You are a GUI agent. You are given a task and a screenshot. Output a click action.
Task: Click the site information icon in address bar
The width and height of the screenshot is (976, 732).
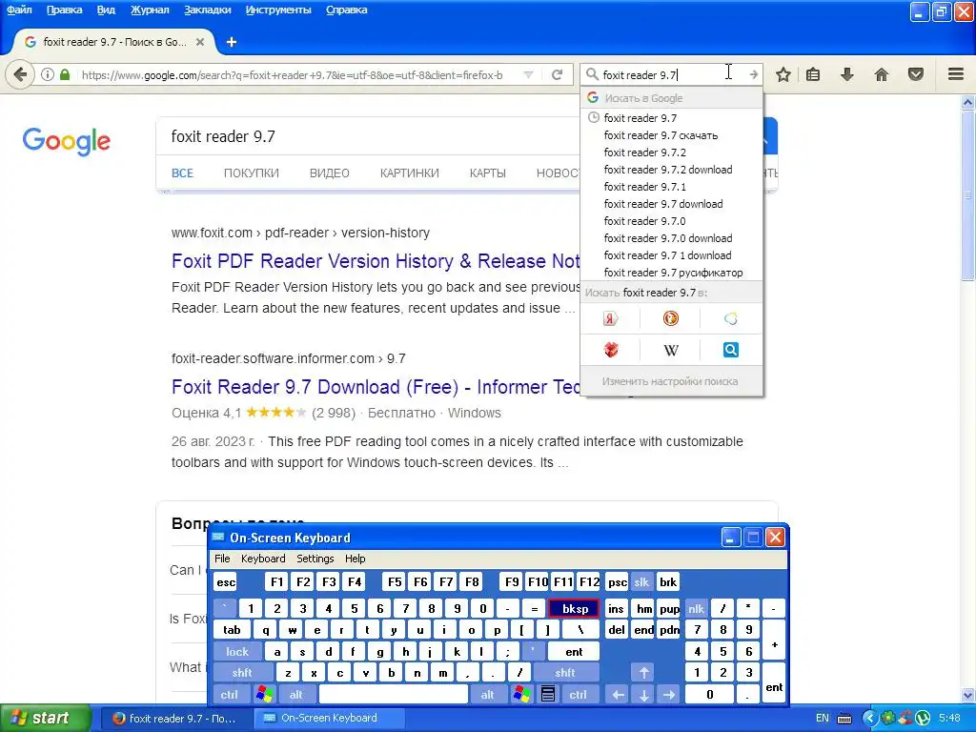coord(48,74)
